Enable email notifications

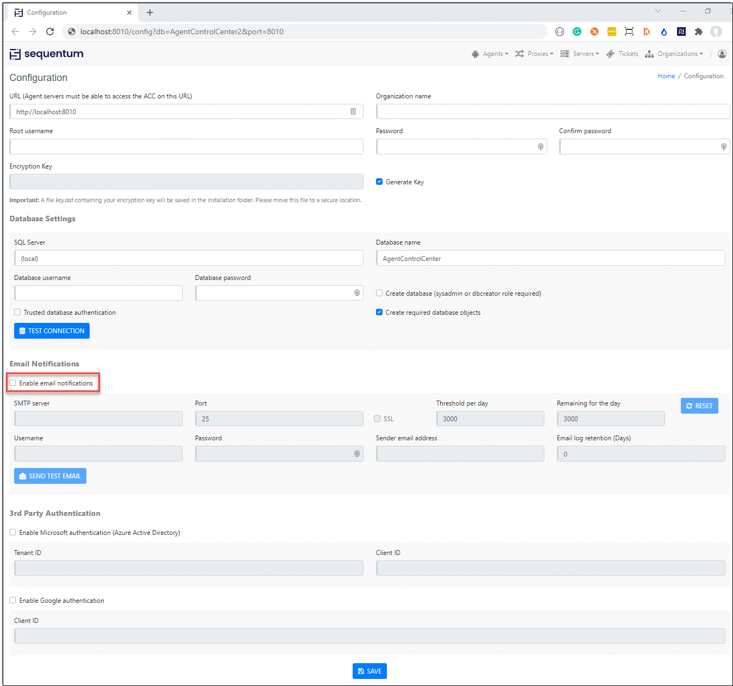point(12,382)
